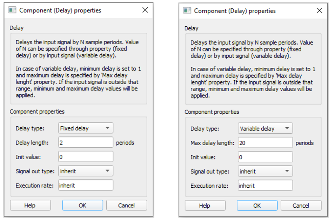
Task: Click the left dialog's title bar icon
Action: pyautogui.click(x=13, y=10)
